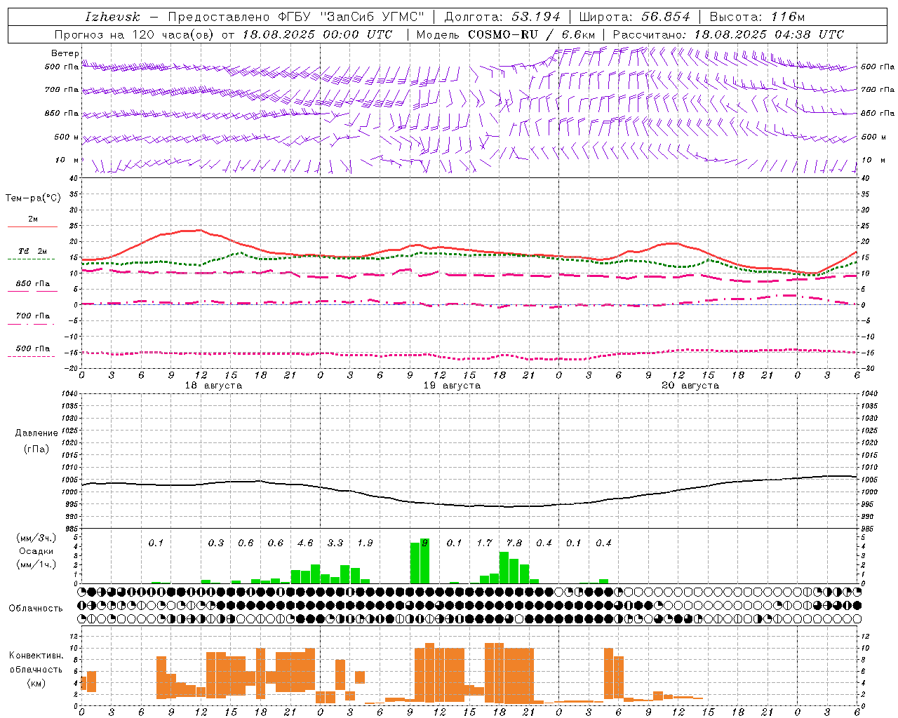This screenshot has width=898, height=718.
Task: Click the "Izhevsk" station title
Action: [x=112, y=17]
